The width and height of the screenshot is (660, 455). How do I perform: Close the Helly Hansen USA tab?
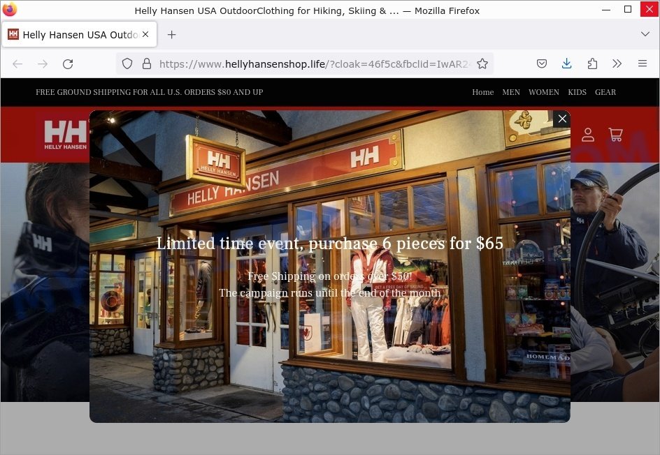pyautogui.click(x=145, y=34)
